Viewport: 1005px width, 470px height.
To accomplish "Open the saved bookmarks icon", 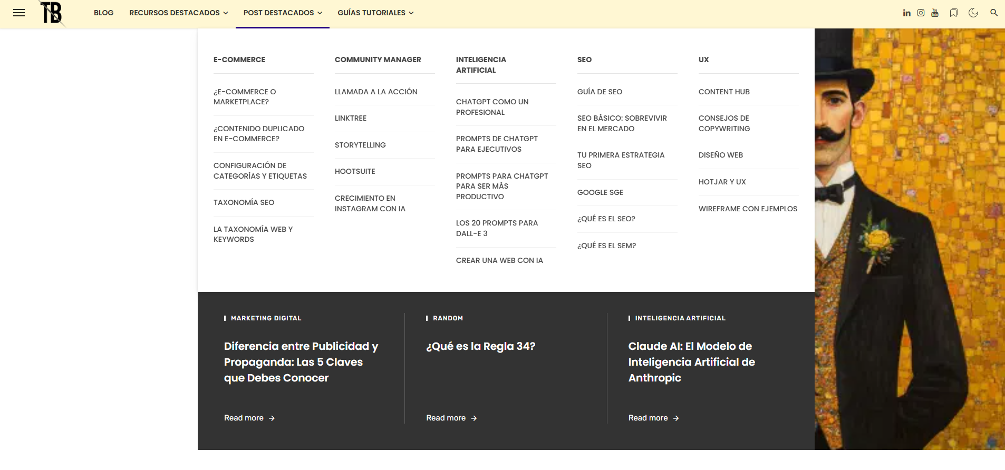I will 953,13.
